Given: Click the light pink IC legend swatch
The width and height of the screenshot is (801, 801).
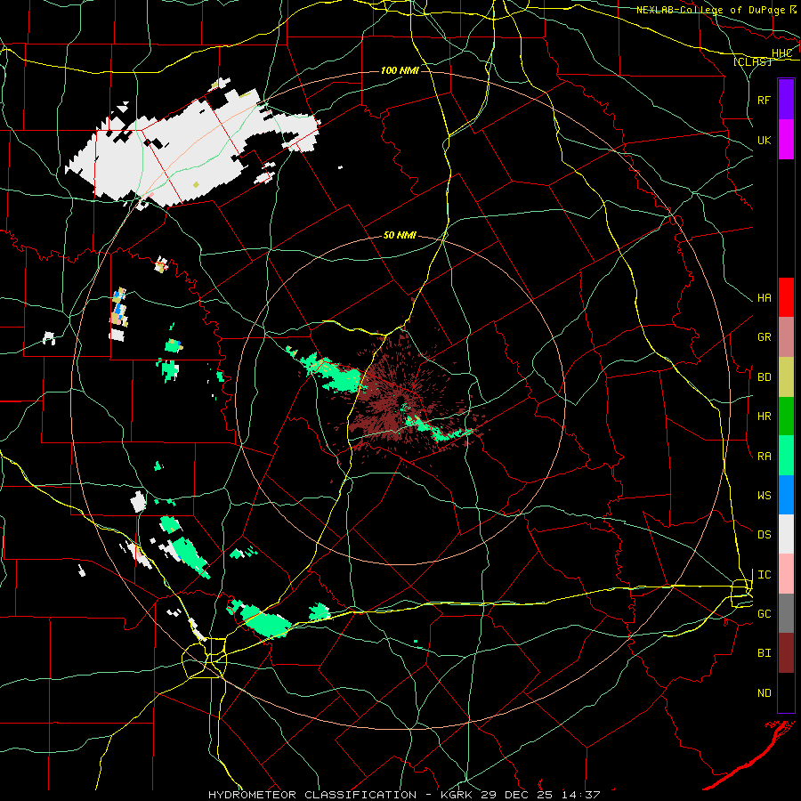Looking at the screenshot, I should point(786,574).
